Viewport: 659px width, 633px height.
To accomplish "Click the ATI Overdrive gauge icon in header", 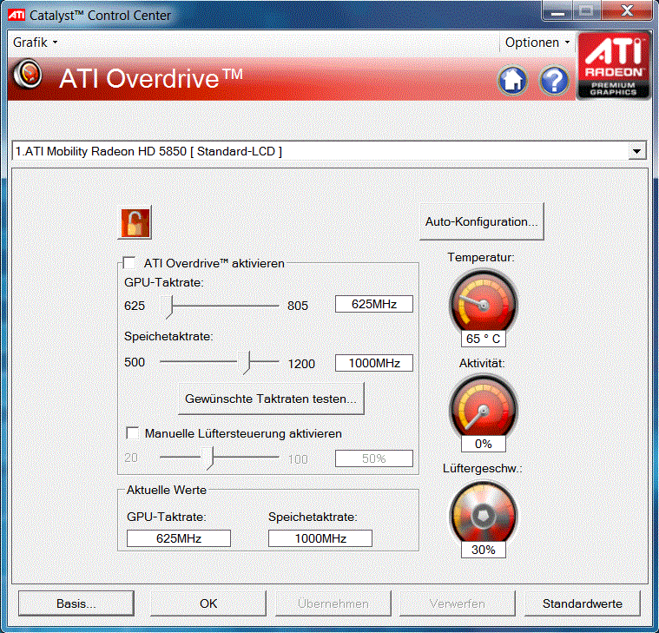I will [x=28, y=74].
